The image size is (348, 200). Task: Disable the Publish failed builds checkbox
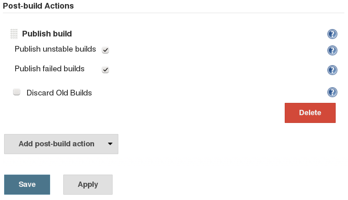click(x=106, y=70)
